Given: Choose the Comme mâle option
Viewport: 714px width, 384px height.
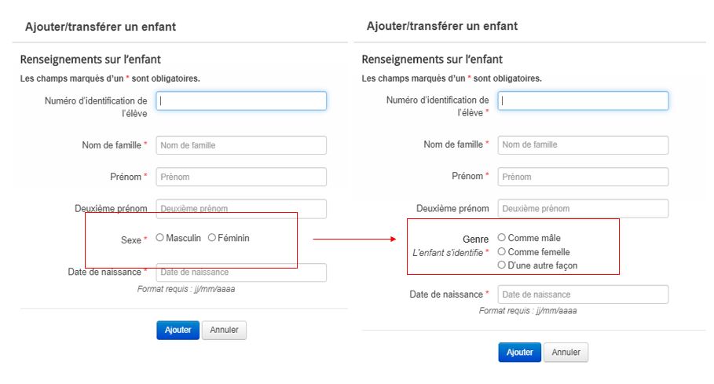Looking at the screenshot, I should (501, 237).
